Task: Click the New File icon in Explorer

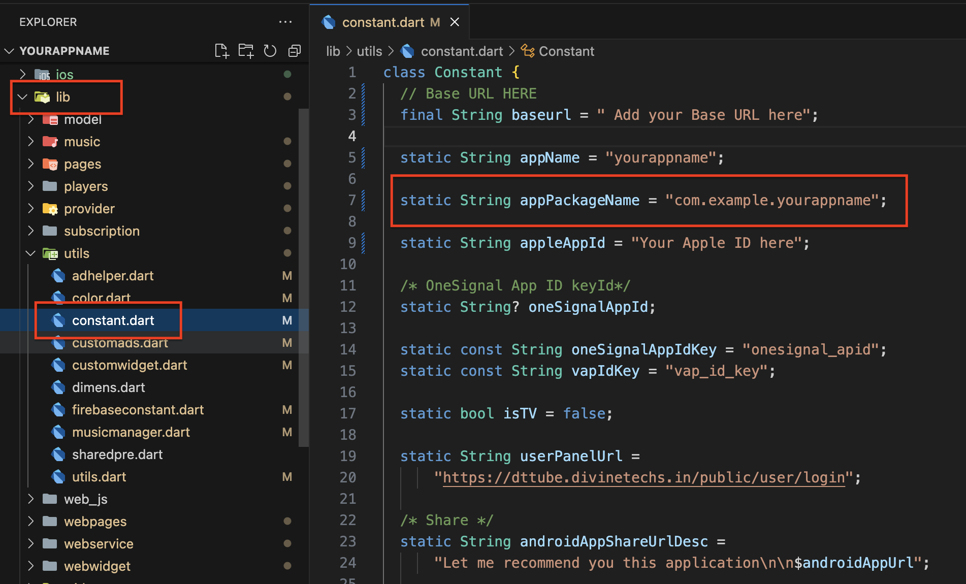Action: click(222, 51)
